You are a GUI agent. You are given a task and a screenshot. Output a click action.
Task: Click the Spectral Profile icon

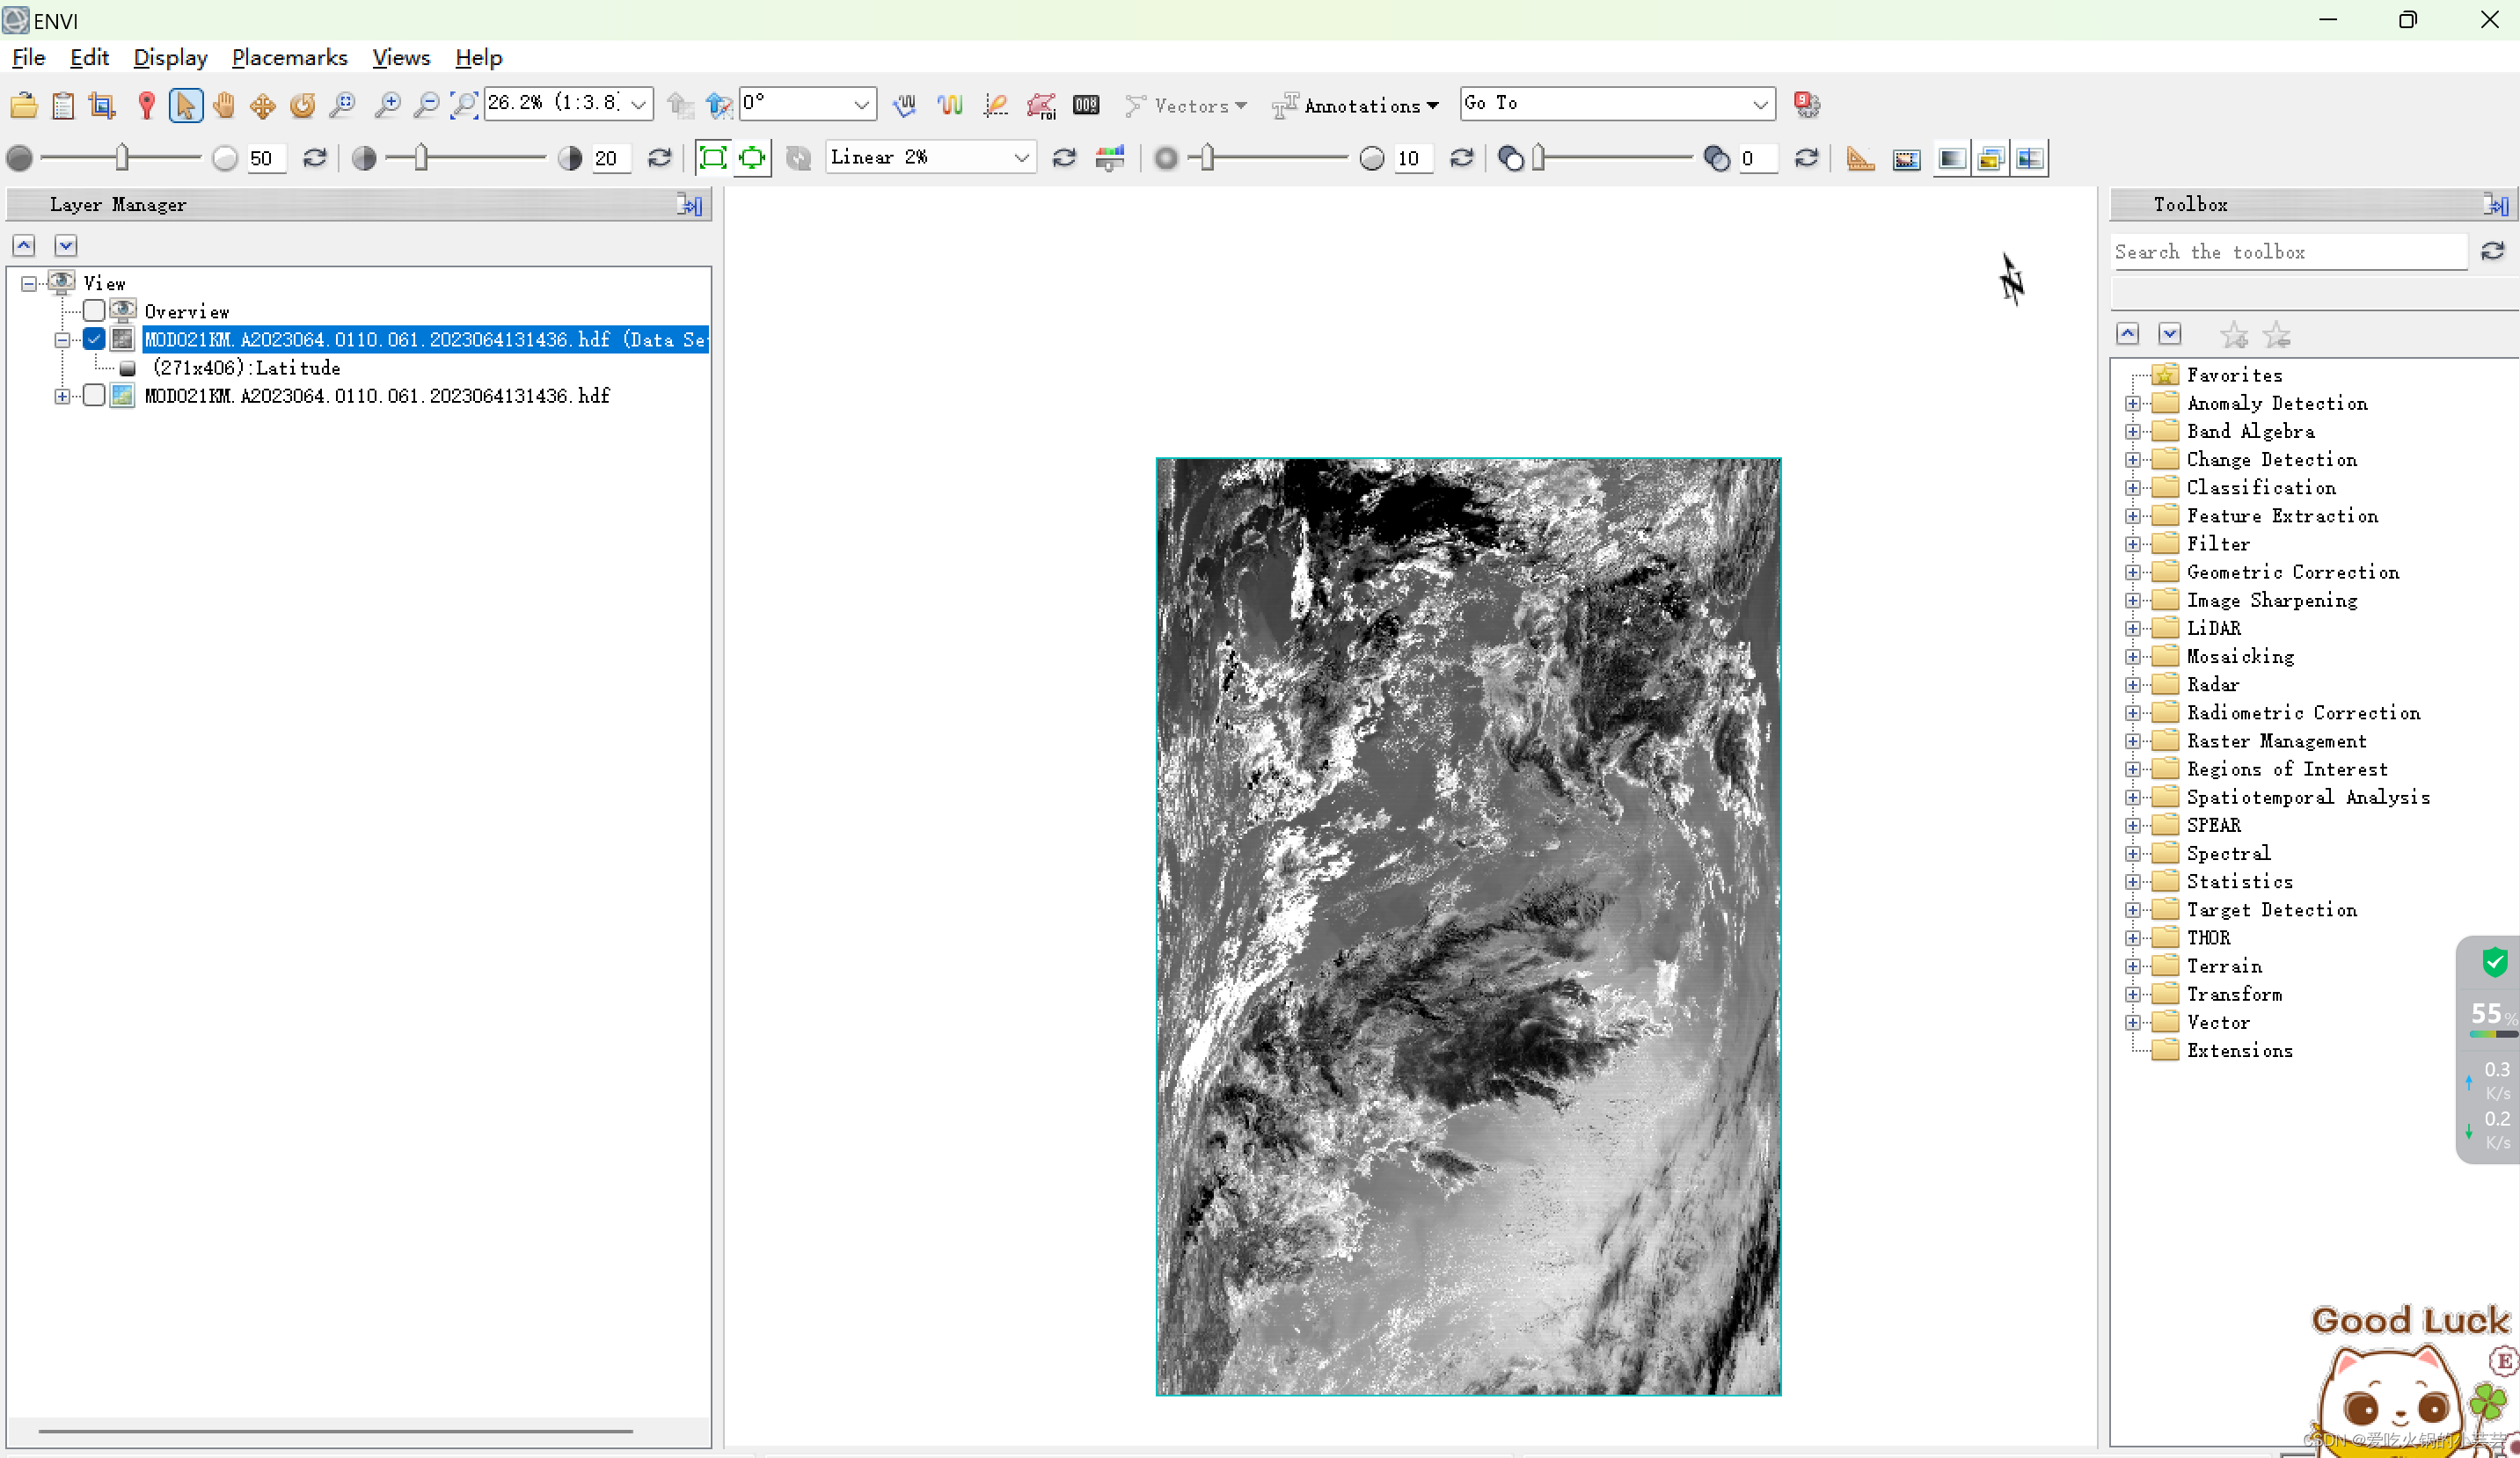pyautogui.click(x=949, y=105)
